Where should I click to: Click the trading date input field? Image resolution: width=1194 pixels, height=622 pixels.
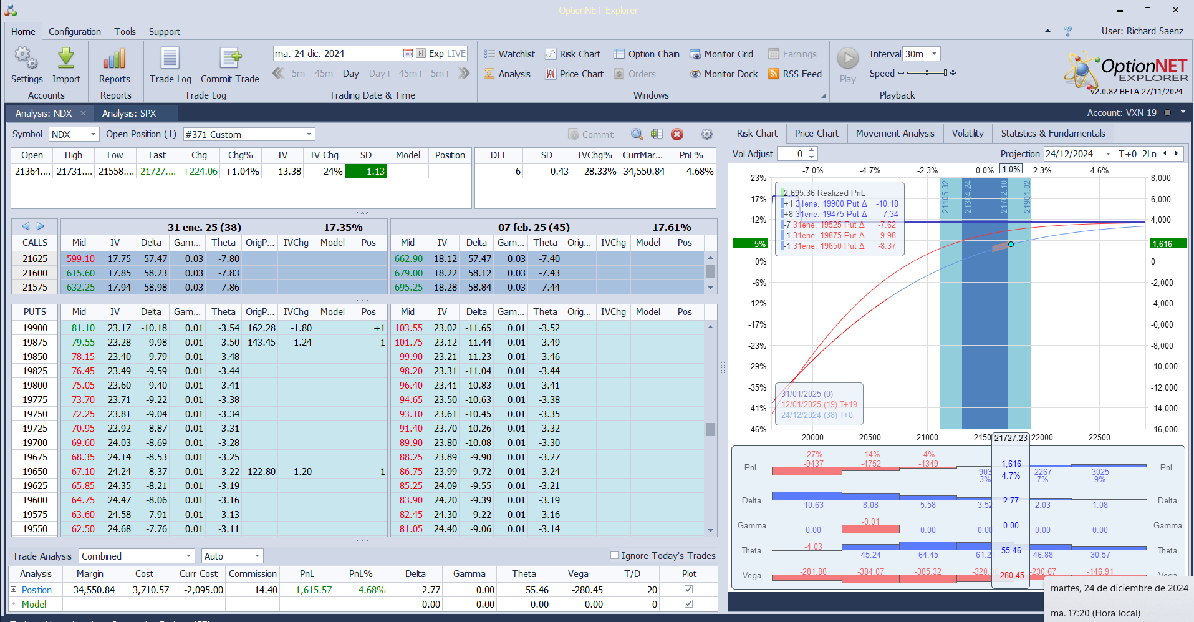pos(337,54)
